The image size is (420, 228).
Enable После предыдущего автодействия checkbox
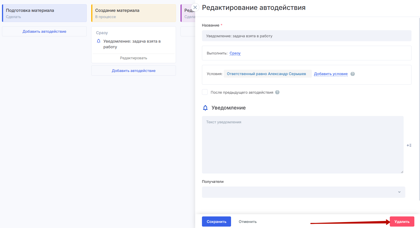[x=205, y=92]
